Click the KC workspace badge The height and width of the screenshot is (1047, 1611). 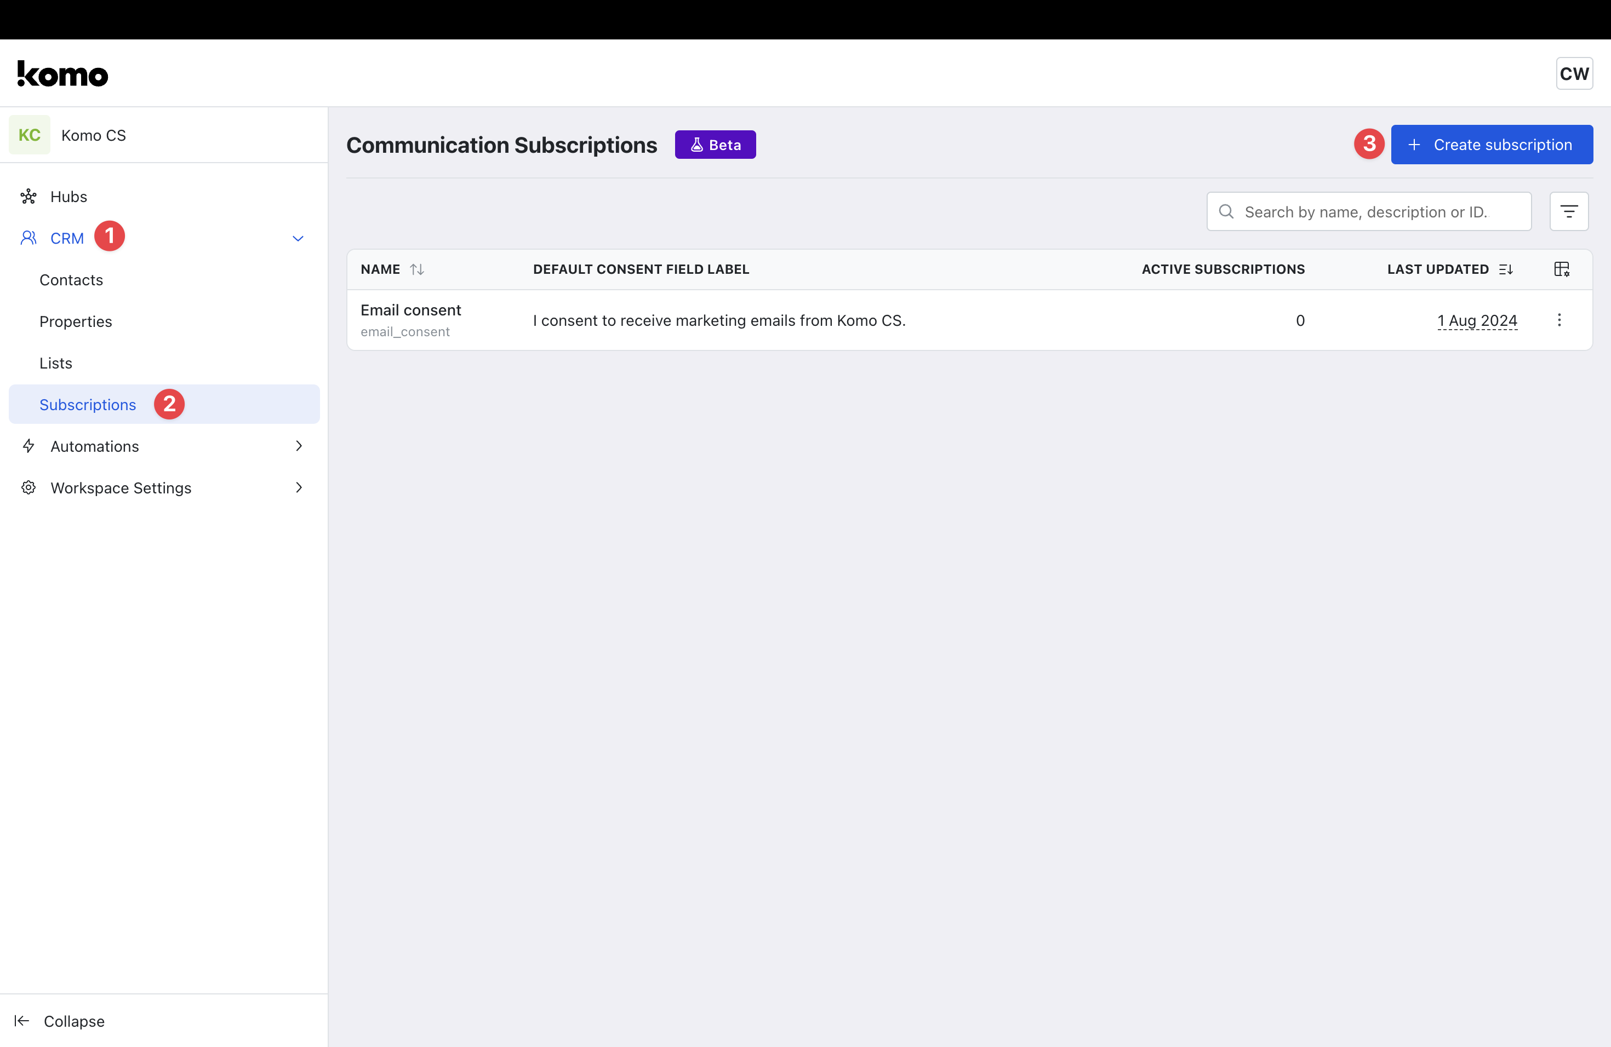(29, 135)
